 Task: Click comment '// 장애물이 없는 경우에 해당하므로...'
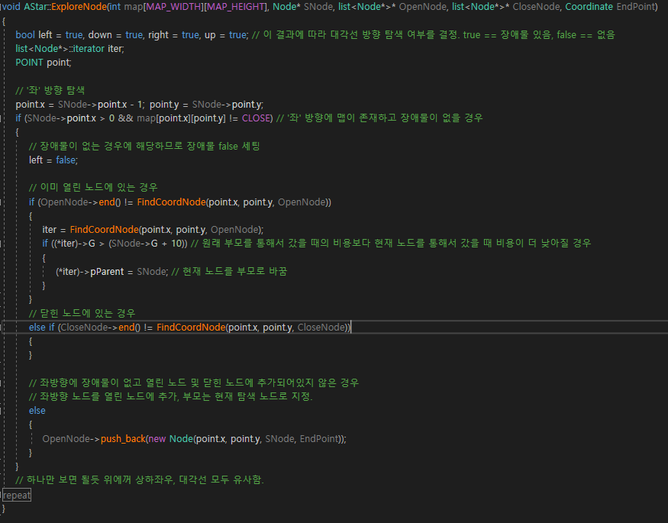[x=144, y=146]
